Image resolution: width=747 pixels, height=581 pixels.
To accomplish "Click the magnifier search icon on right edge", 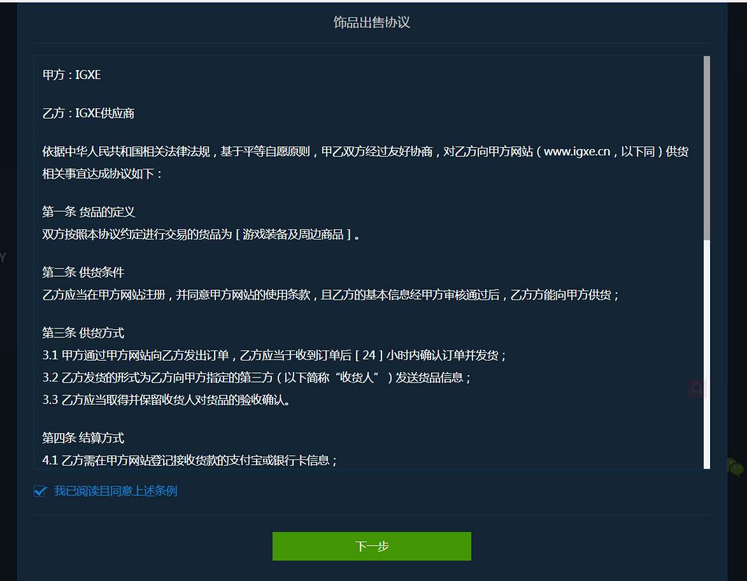I will tap(697, 389).
